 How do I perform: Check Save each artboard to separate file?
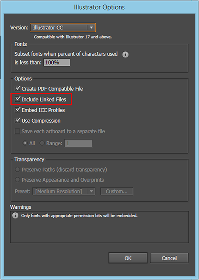click(x=18, y=131)
